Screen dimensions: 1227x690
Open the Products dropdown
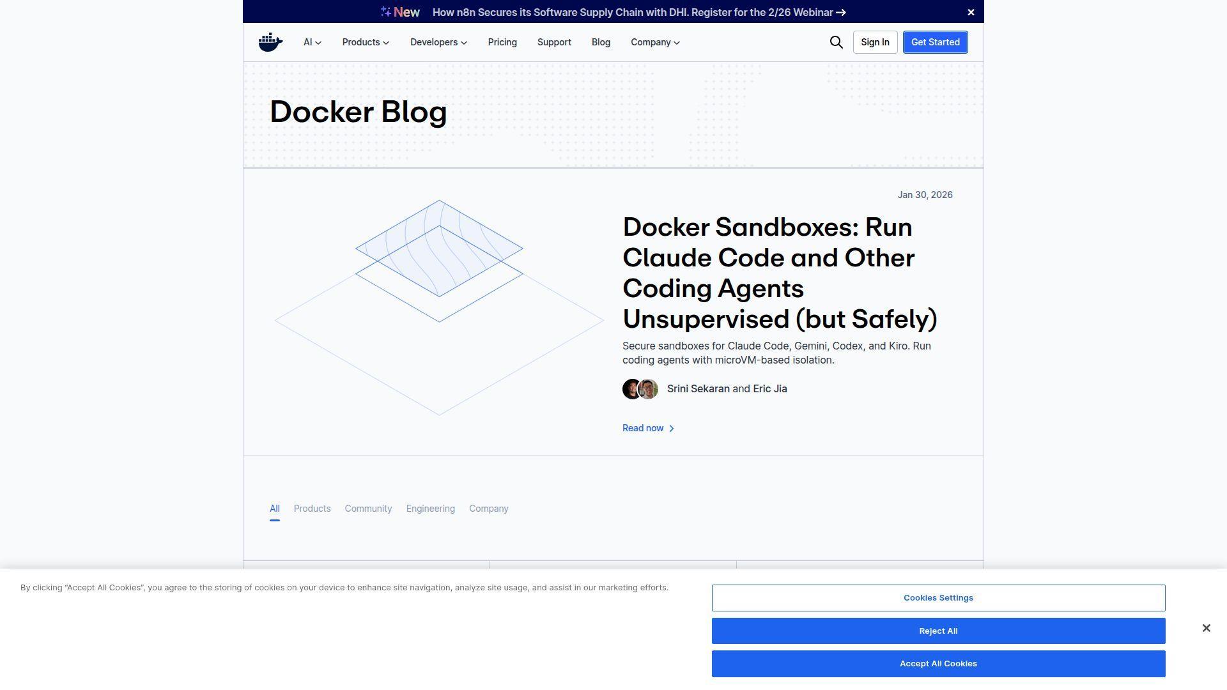(x=365, y=42)
